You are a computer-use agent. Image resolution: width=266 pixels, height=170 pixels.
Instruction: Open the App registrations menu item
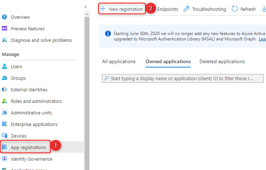(28, 147)
